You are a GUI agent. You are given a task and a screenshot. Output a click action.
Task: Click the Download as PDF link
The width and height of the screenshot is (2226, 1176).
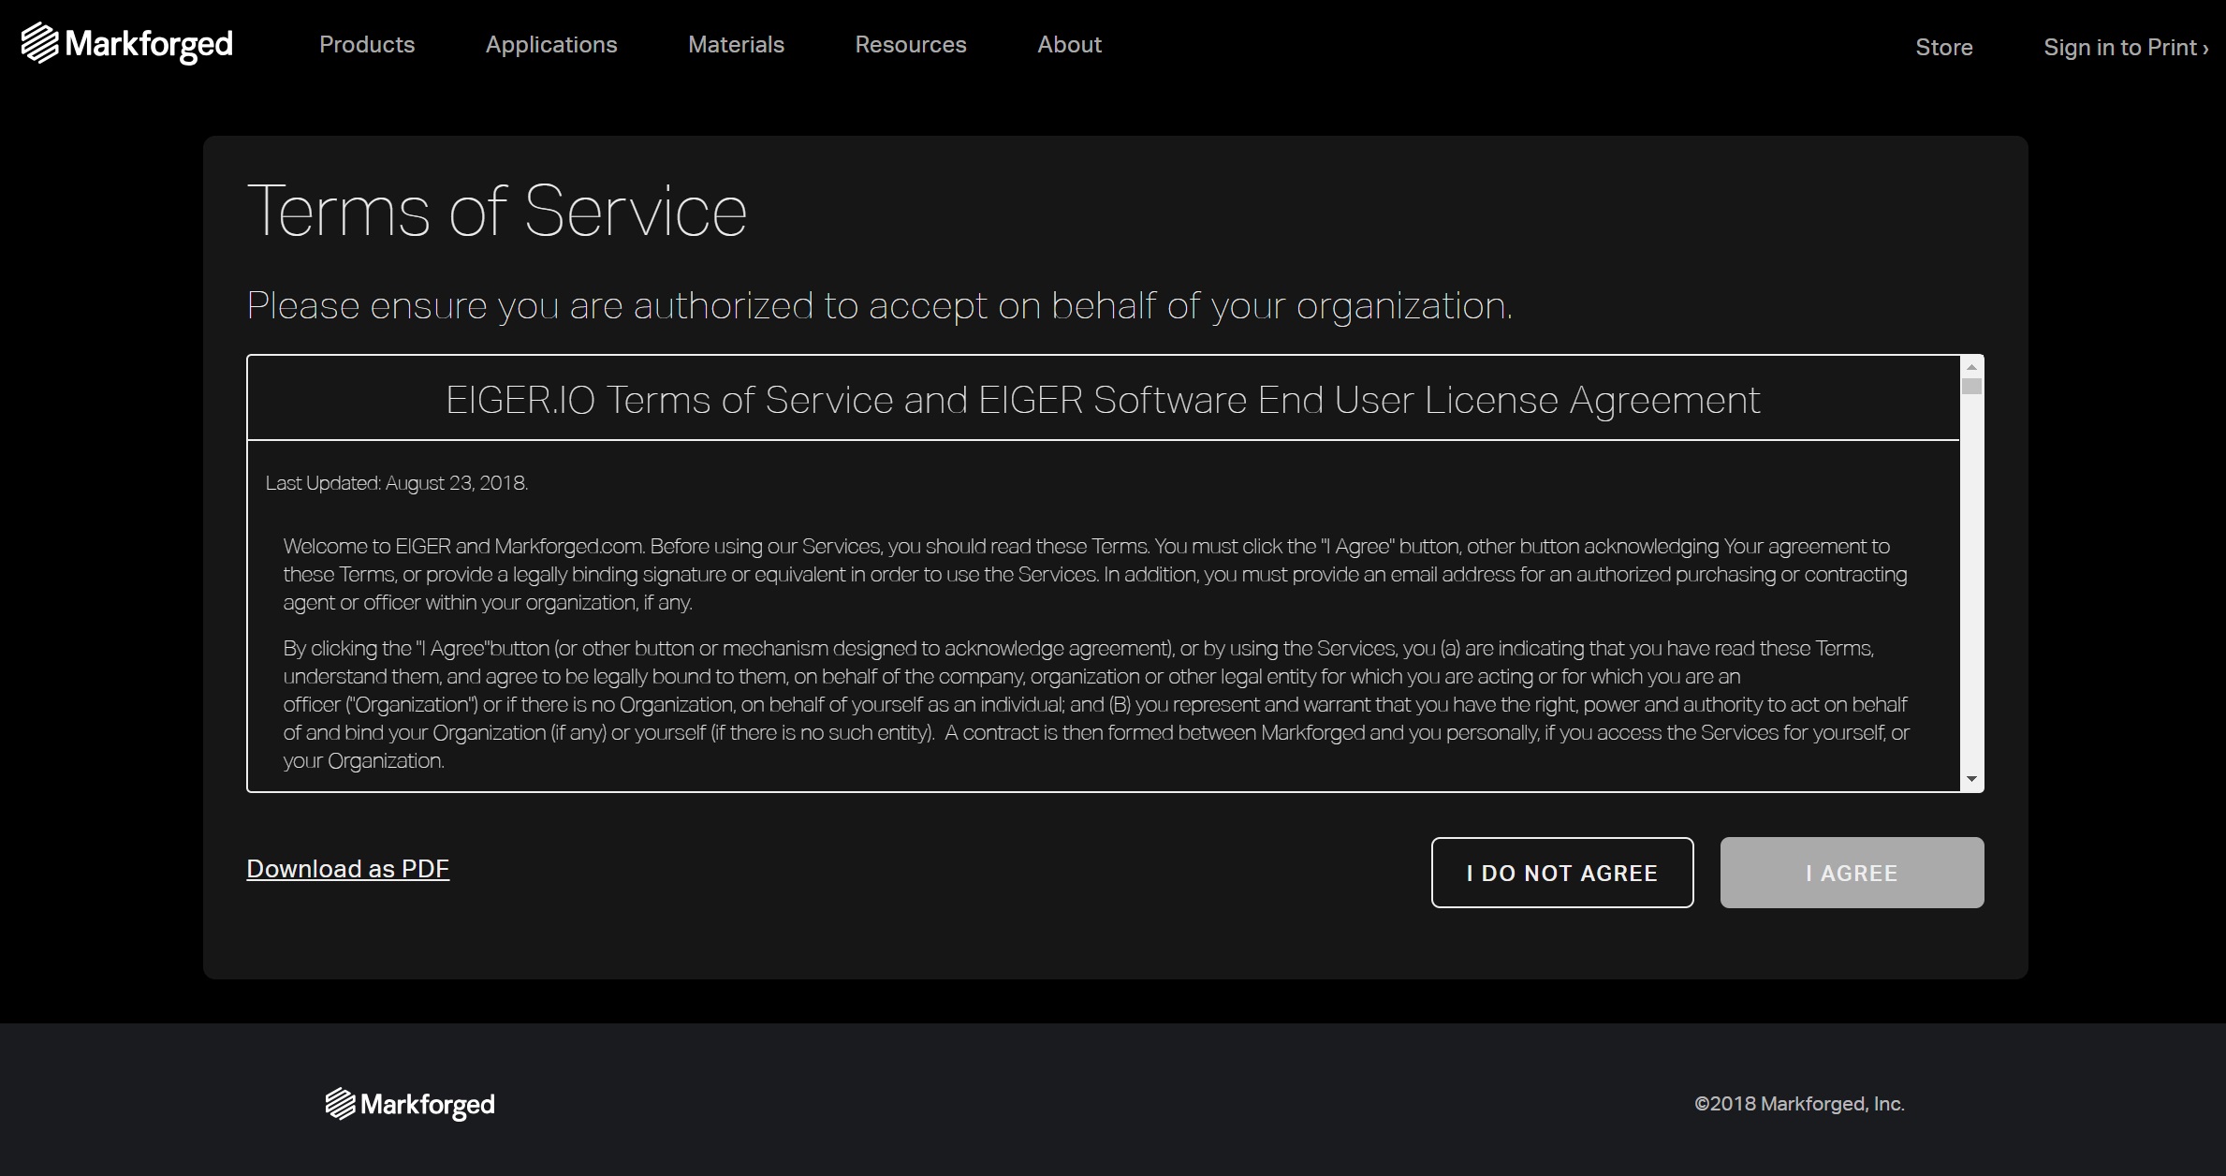point(347,869)
